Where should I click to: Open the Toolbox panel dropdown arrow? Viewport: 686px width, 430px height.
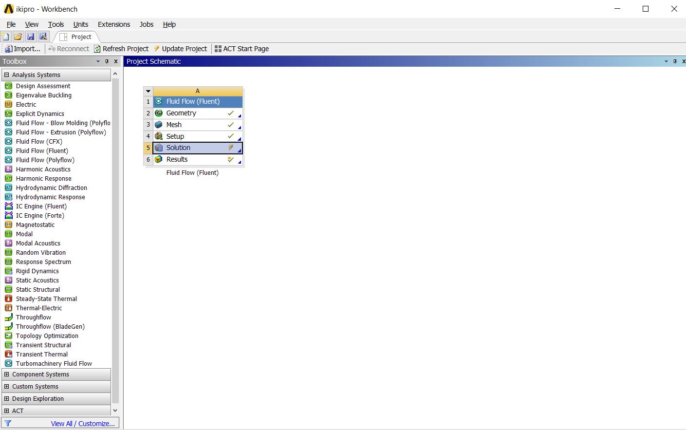tap(98, 61)
